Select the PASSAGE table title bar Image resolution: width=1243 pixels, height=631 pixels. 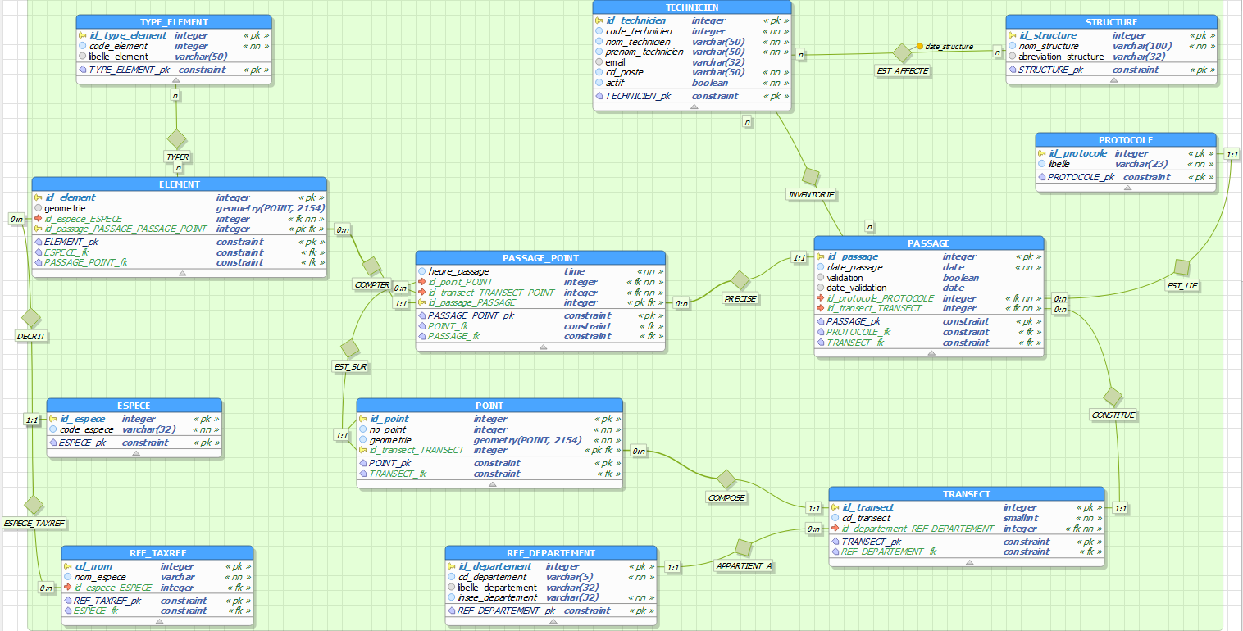coord(929,243)
